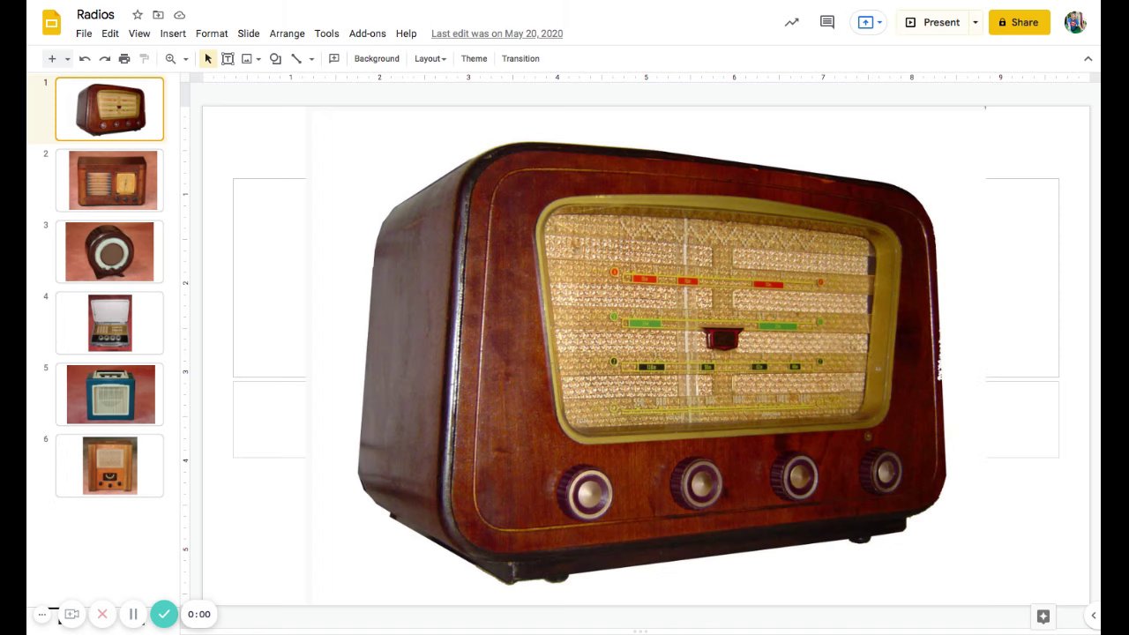The height and width of the screenshot is (635, 1129).
Task: Expand the Present options arrow
Action: tap(975, 23)
